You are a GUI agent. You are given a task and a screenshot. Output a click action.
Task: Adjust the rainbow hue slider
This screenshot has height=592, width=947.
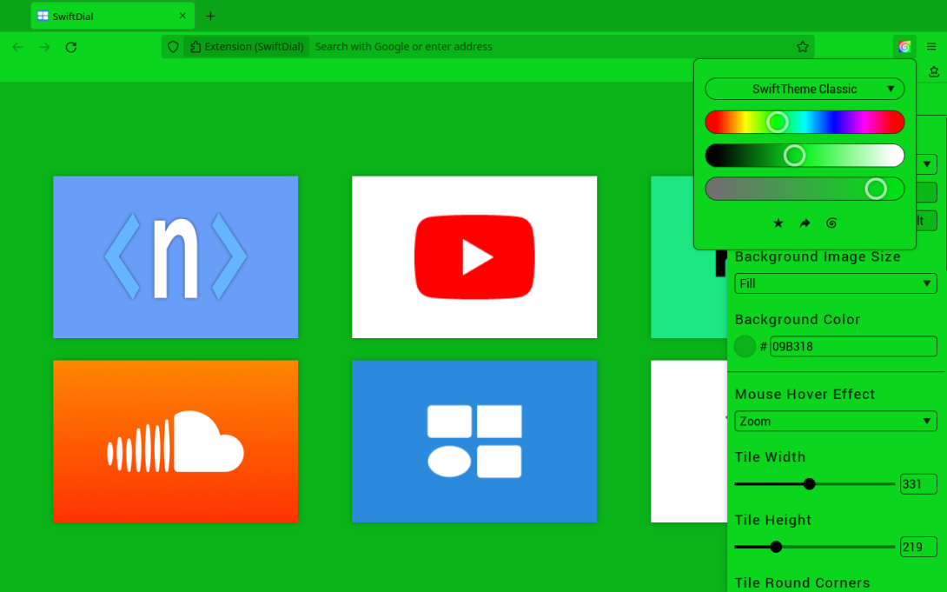tap(805, 122)
